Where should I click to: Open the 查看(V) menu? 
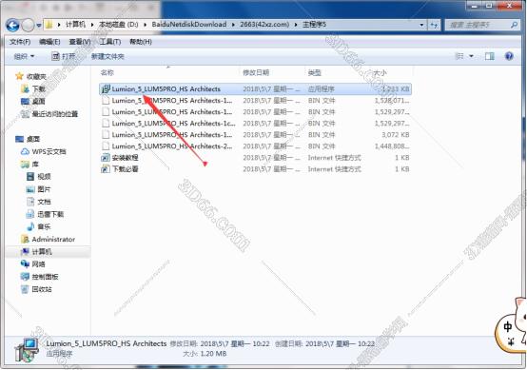pos(80,42)
